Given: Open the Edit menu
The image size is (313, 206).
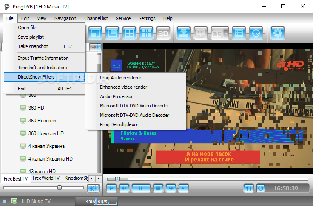Looking at the screenshot, I should 25,18.
